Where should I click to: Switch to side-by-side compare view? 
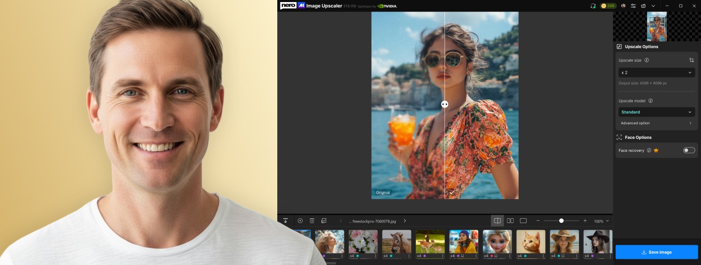(x=510, y=221)
